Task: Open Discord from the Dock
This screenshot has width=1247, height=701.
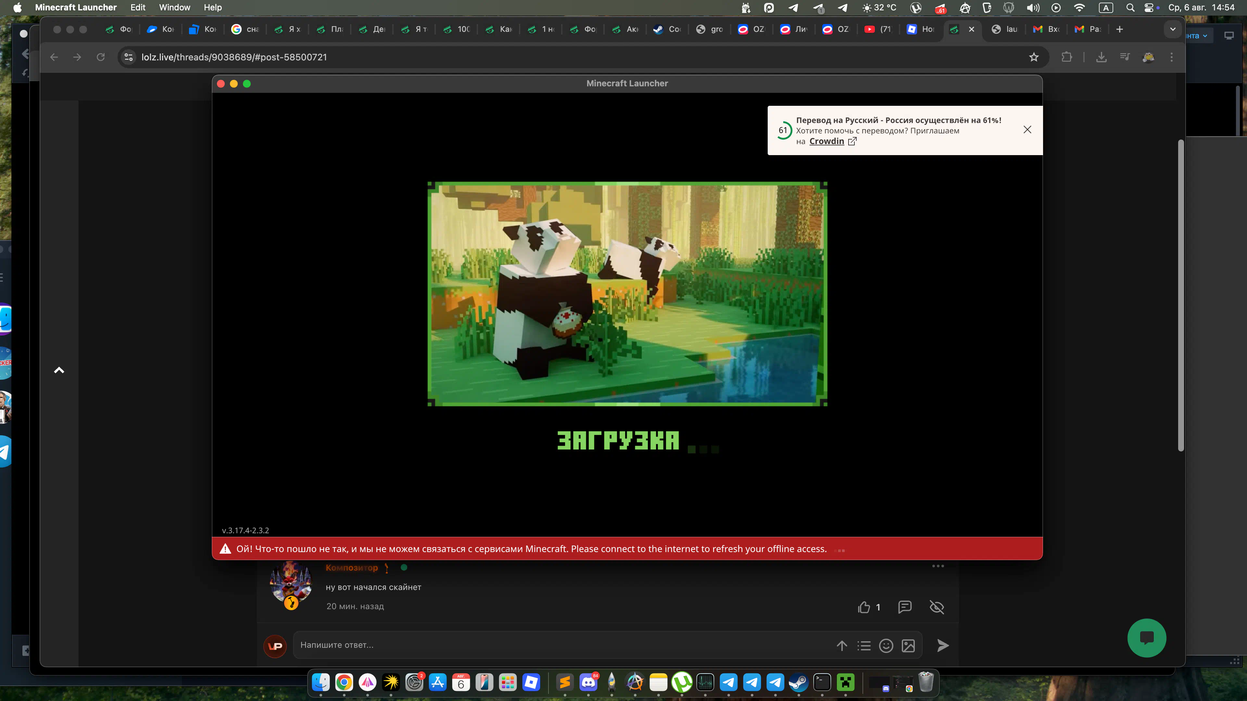Action: coord(588,682)
